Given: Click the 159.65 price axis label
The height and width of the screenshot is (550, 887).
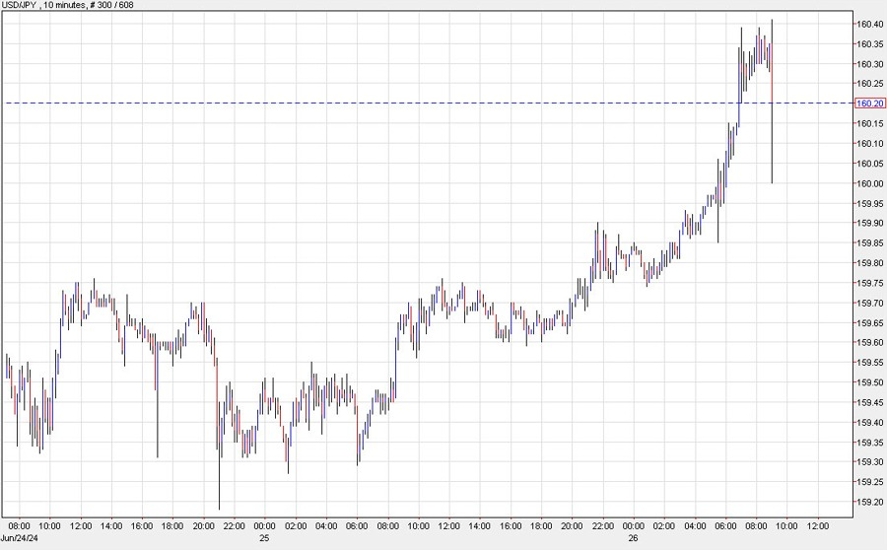Looking at the screenshot, I should coord(870,322).
